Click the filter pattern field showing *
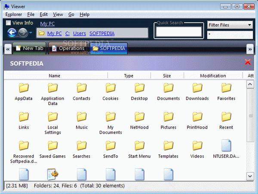The width and height of the screenshot is (258, 194). tap(230, 35)
